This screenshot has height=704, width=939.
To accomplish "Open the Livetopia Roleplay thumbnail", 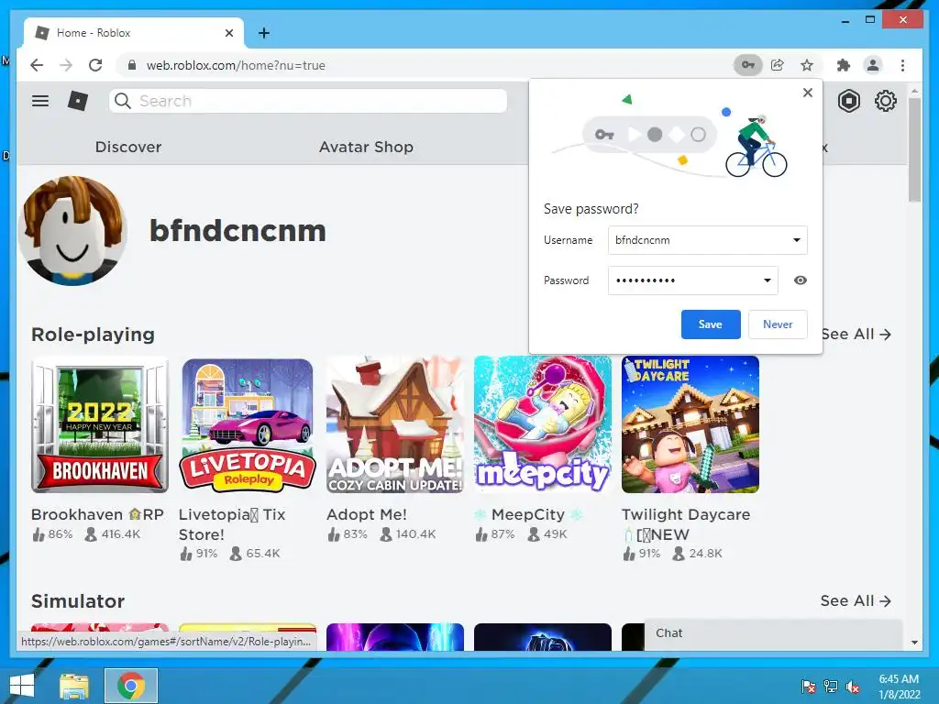I will pos(248,424).
